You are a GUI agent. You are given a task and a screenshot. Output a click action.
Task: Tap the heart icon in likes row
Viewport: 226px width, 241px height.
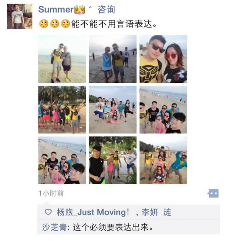point(48,212)
